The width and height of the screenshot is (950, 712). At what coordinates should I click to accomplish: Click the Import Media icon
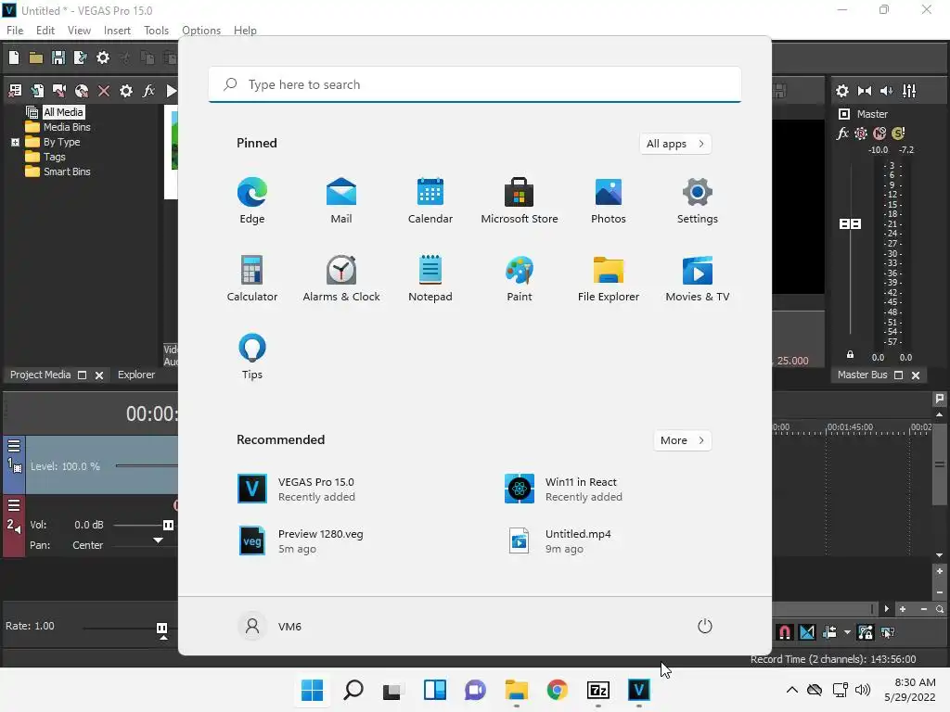37,91
